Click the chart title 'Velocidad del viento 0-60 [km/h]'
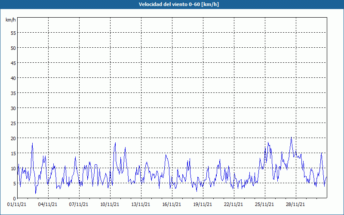The image size is (344, 215). coord(178,4)
